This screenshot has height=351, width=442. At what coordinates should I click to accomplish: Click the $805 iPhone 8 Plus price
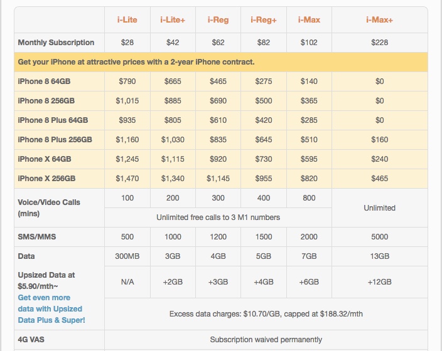pos(173,120)
